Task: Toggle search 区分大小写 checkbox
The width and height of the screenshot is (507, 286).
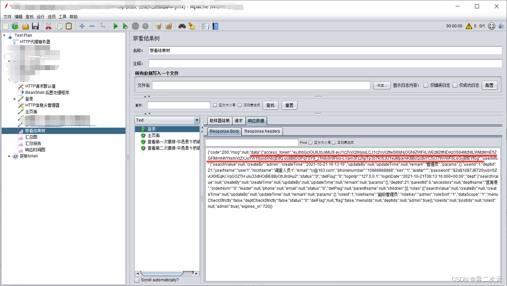Action: (215, 105)
